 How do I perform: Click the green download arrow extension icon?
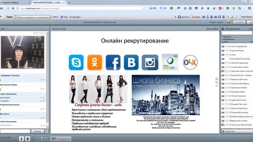click(x=234, y=8)
